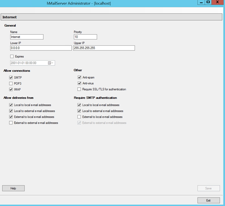
Task: Click inside the Name field containing Internet
Action: pyautogui.click(x=27, y=37)
